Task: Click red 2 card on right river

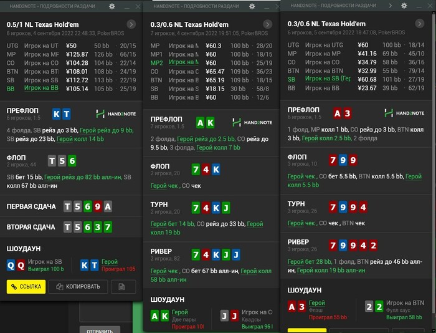Action: 373,246
